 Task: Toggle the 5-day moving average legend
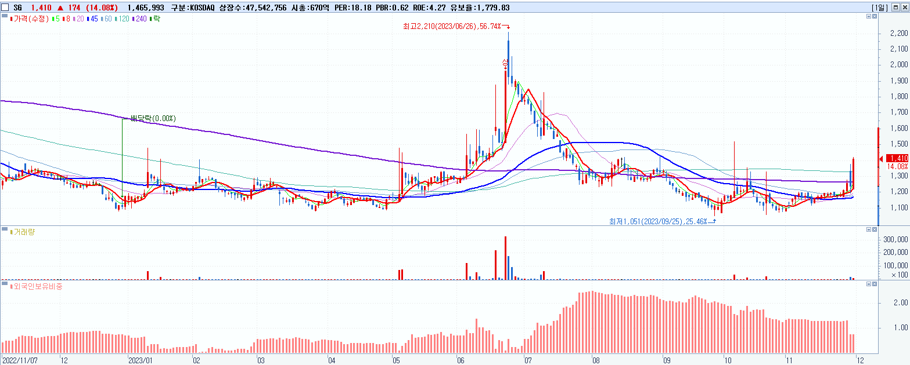(x=56, y=19)
